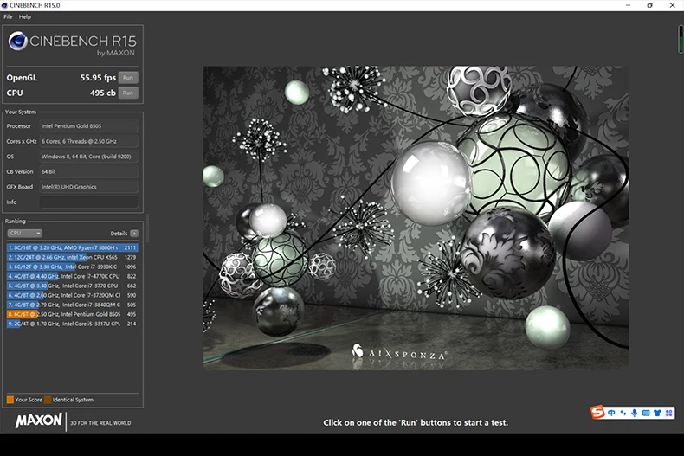684x456 pixels.
Task: Open the File menu
Action: pyautogui.click(x=8, y=16)
